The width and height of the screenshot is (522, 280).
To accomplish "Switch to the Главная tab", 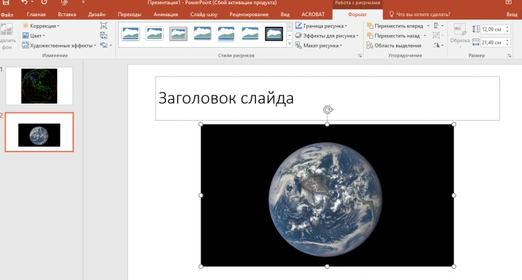I will [x=37, y=14].
